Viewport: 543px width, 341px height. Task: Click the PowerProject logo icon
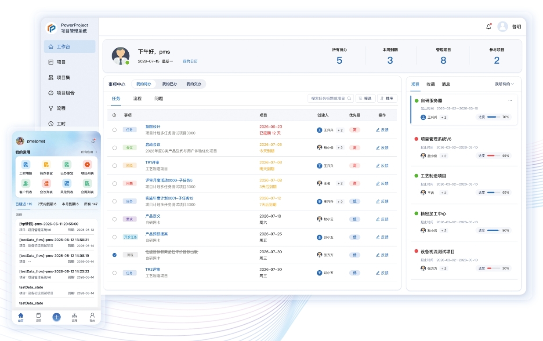pos(52,28)
